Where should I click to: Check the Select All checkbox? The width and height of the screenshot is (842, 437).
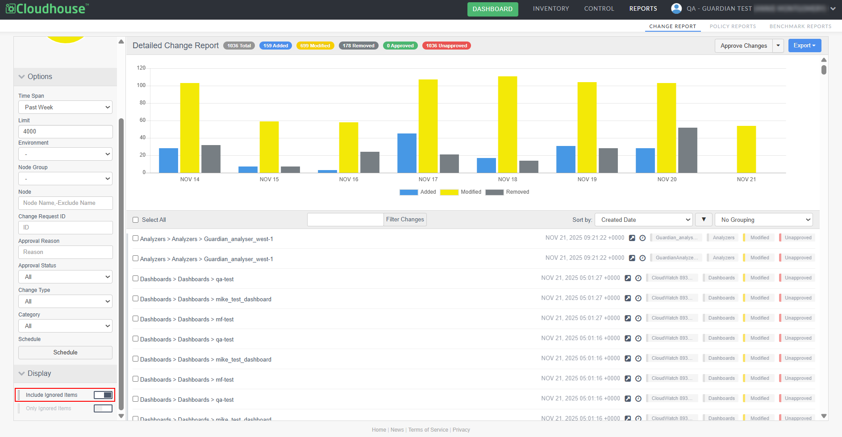click(136, 220)
